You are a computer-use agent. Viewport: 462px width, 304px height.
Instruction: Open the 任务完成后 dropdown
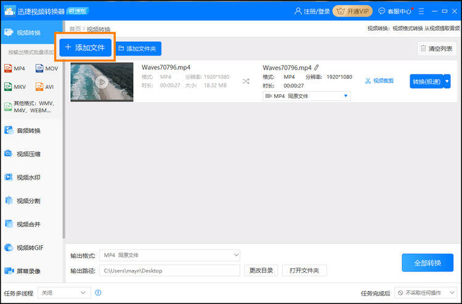click(x=426, y=293)
